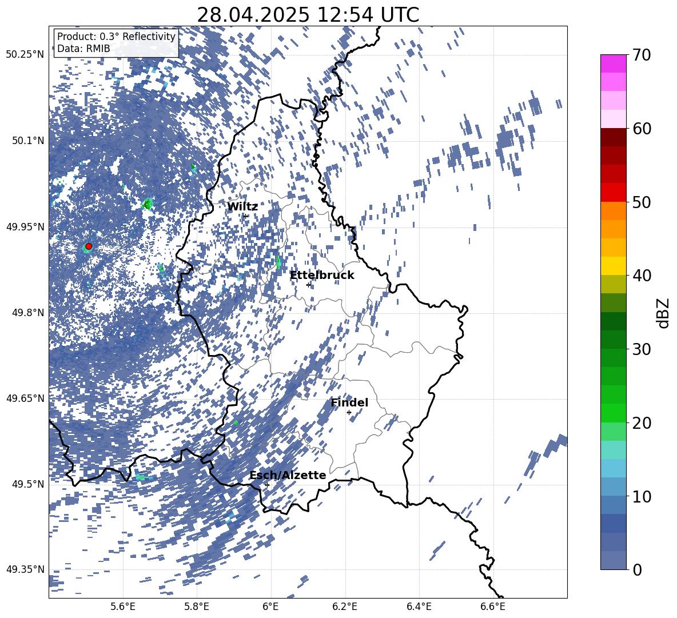677x618 pixels.
Task: Click the 40 tick on colorbar
Action: pos(642,276)
